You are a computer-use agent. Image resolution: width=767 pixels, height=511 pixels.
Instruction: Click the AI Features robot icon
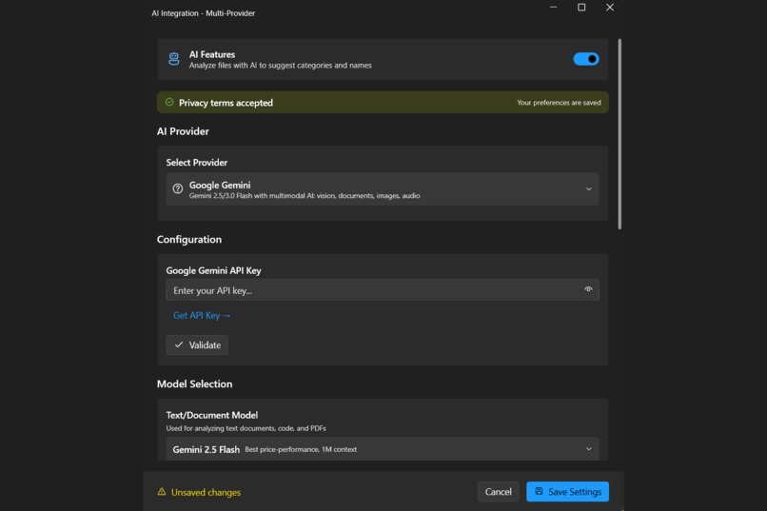(173, 59)
